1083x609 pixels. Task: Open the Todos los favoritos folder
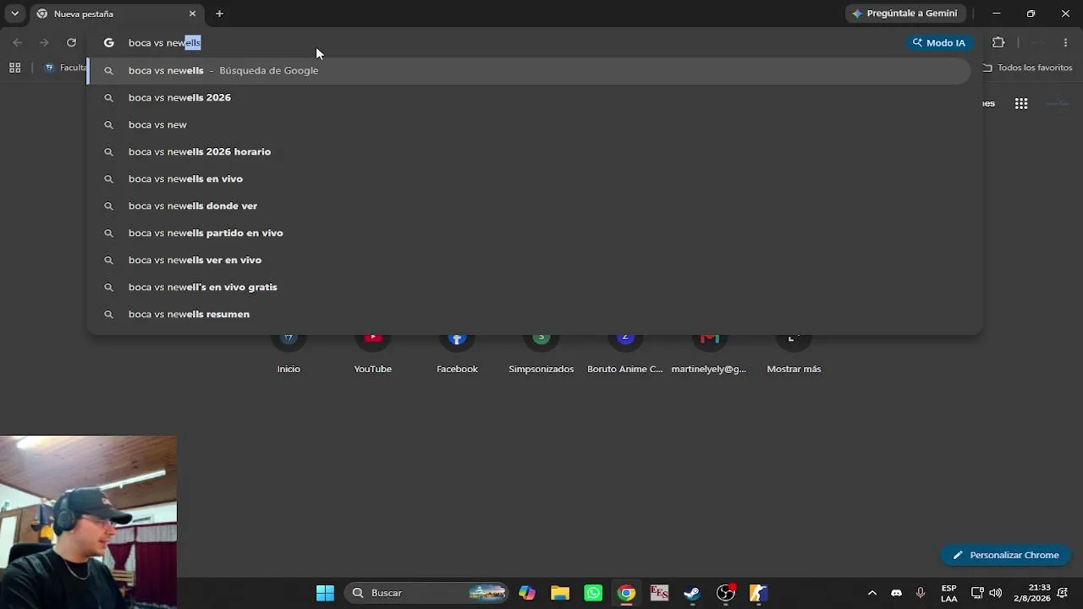(x=1027, y=68)
